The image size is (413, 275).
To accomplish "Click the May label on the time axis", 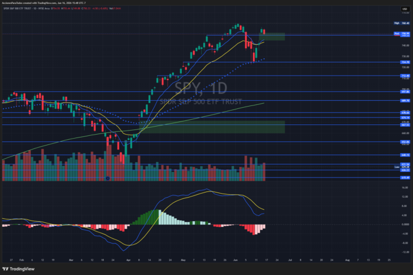I will pos(184,260).
